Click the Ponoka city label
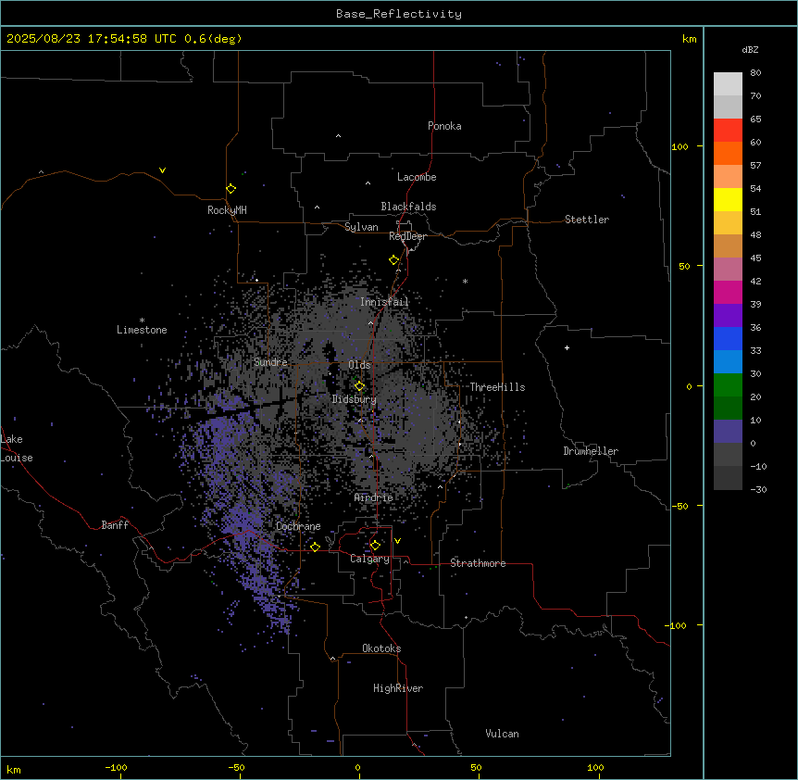The height and width of the screenshot is (780, 798). click(x=444, y=126)
